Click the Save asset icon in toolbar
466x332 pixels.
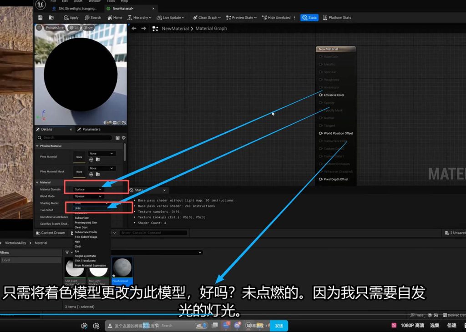point(40,18)
